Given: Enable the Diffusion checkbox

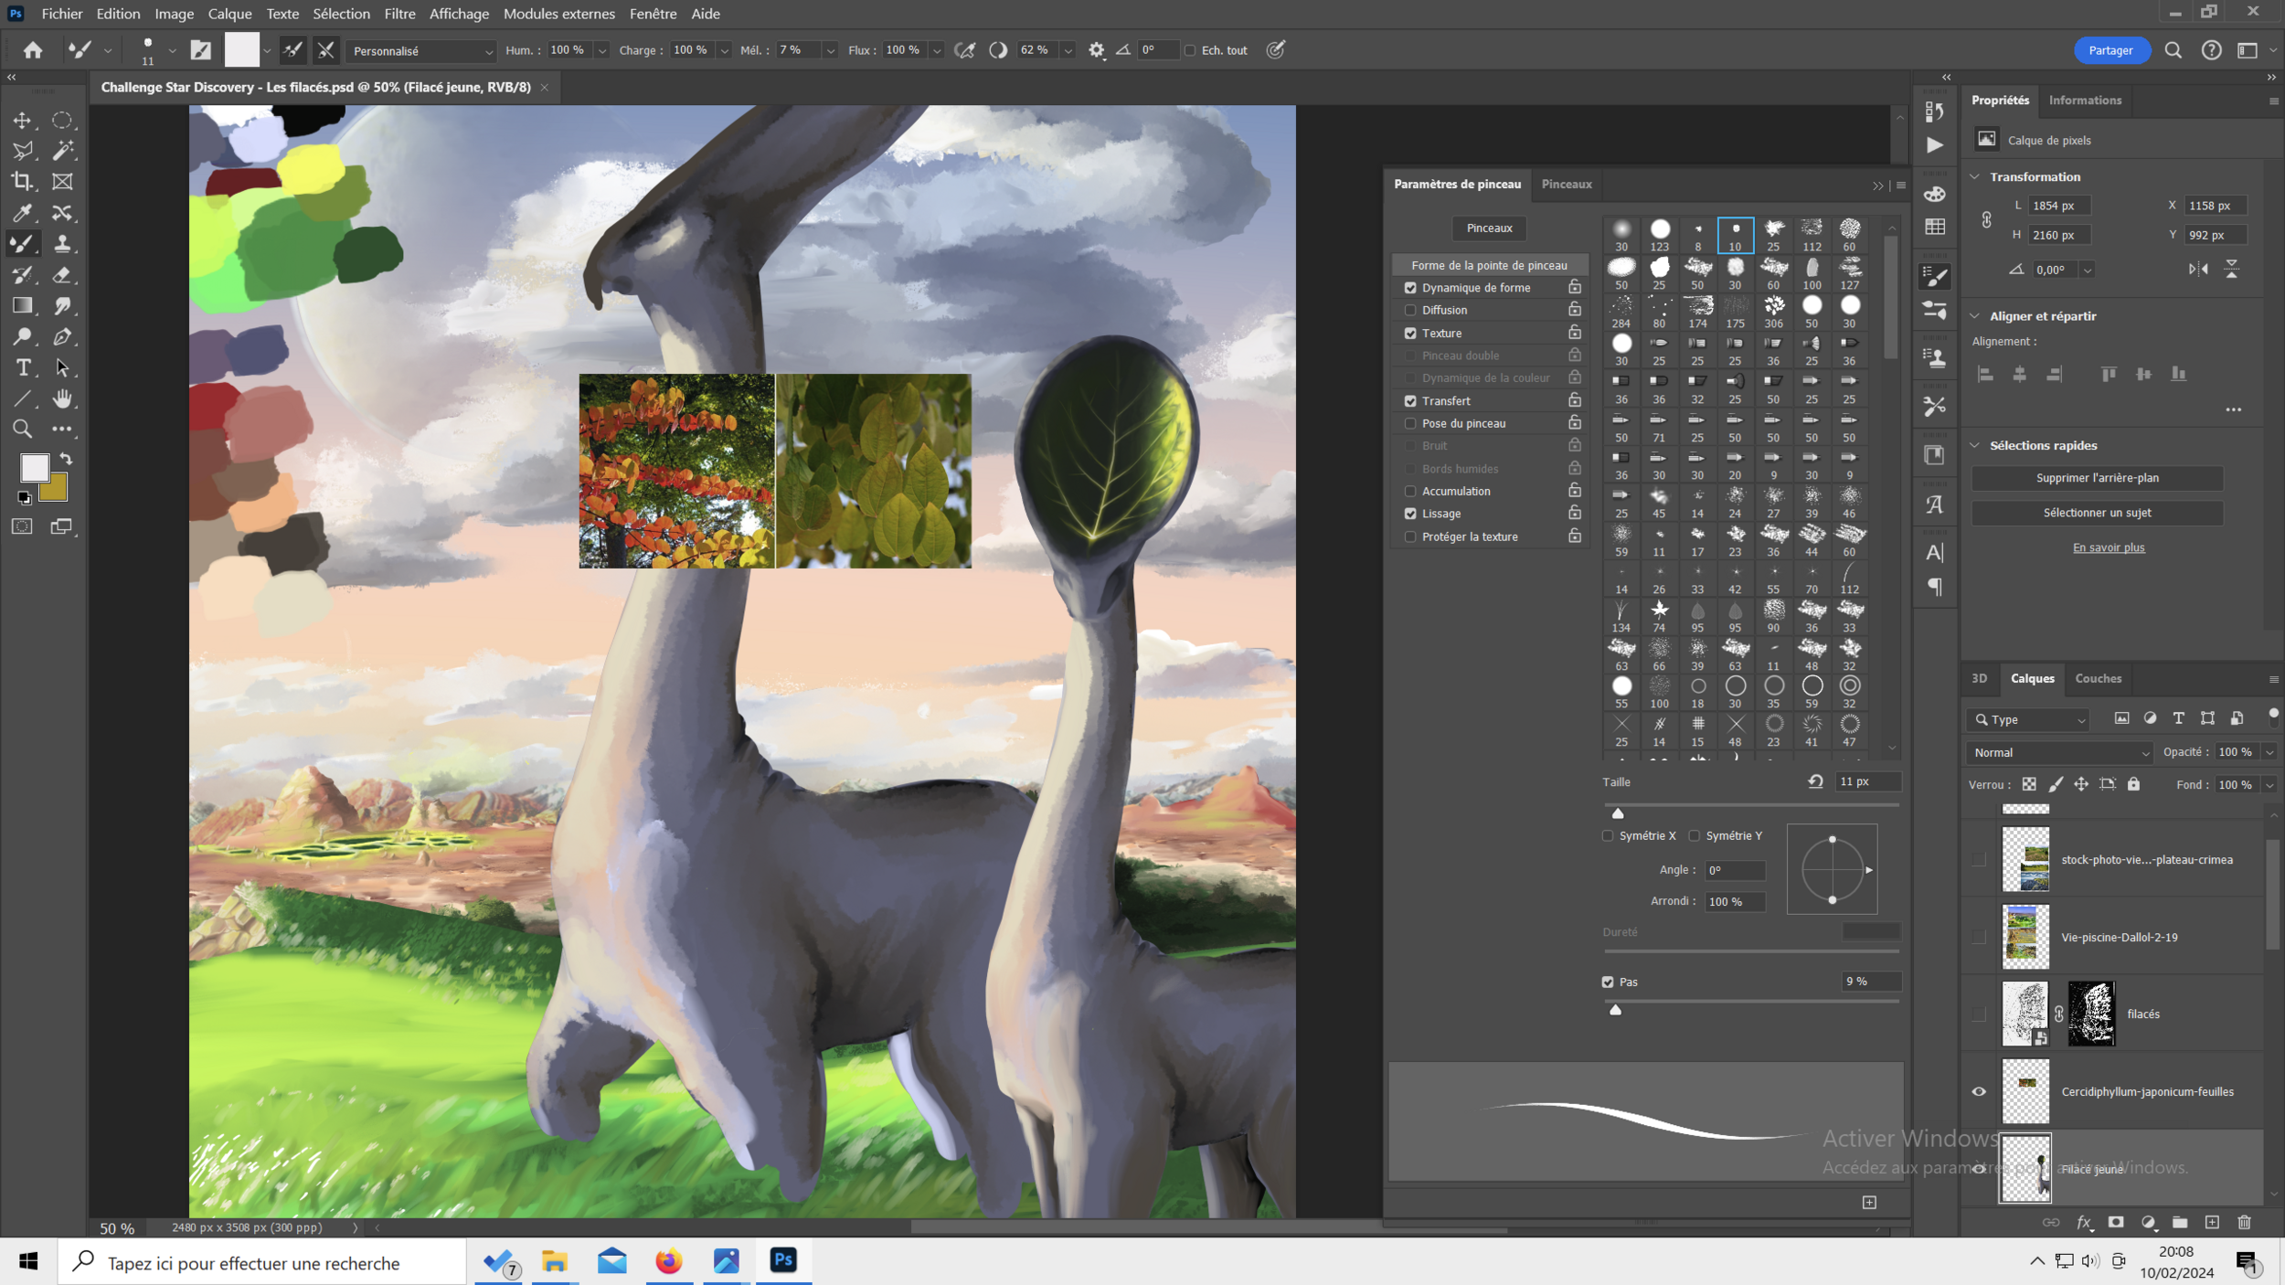Looking at the screenshot, I should pos(1410,310).
